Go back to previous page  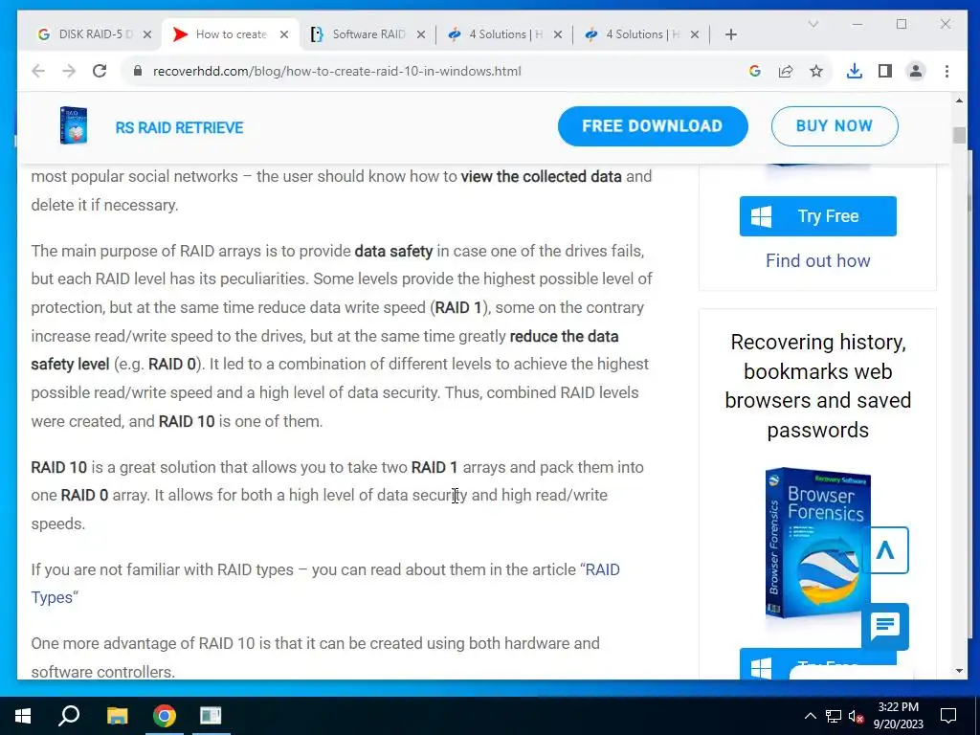pos(38,71)
